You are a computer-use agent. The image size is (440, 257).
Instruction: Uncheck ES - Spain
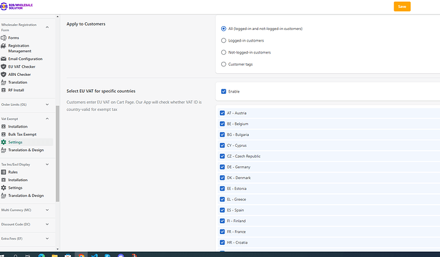tap(223, 210)
